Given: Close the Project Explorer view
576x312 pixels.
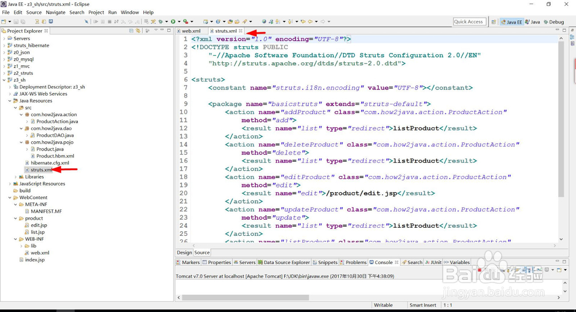Looking at the screenshot, I should click(46, 31).
